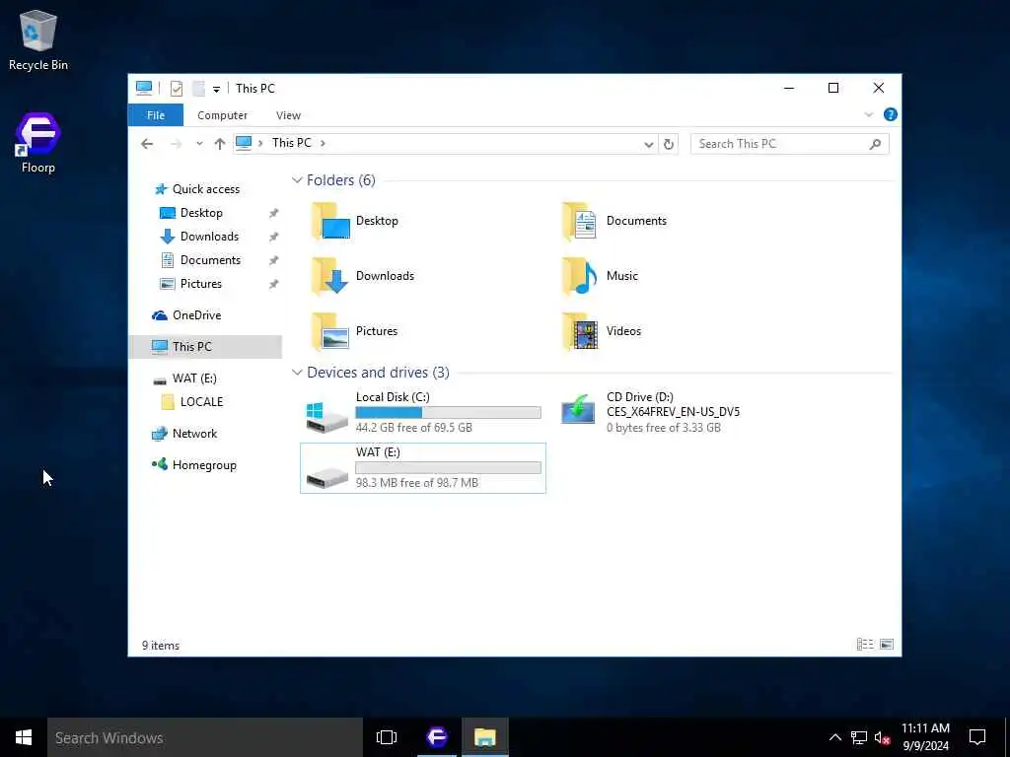Image resolution: width=1010 pixels, height=757 pixels.
Task: Click 'CES_X64FREV_EN-US_DV5' label
Action: tap(673, 412)
